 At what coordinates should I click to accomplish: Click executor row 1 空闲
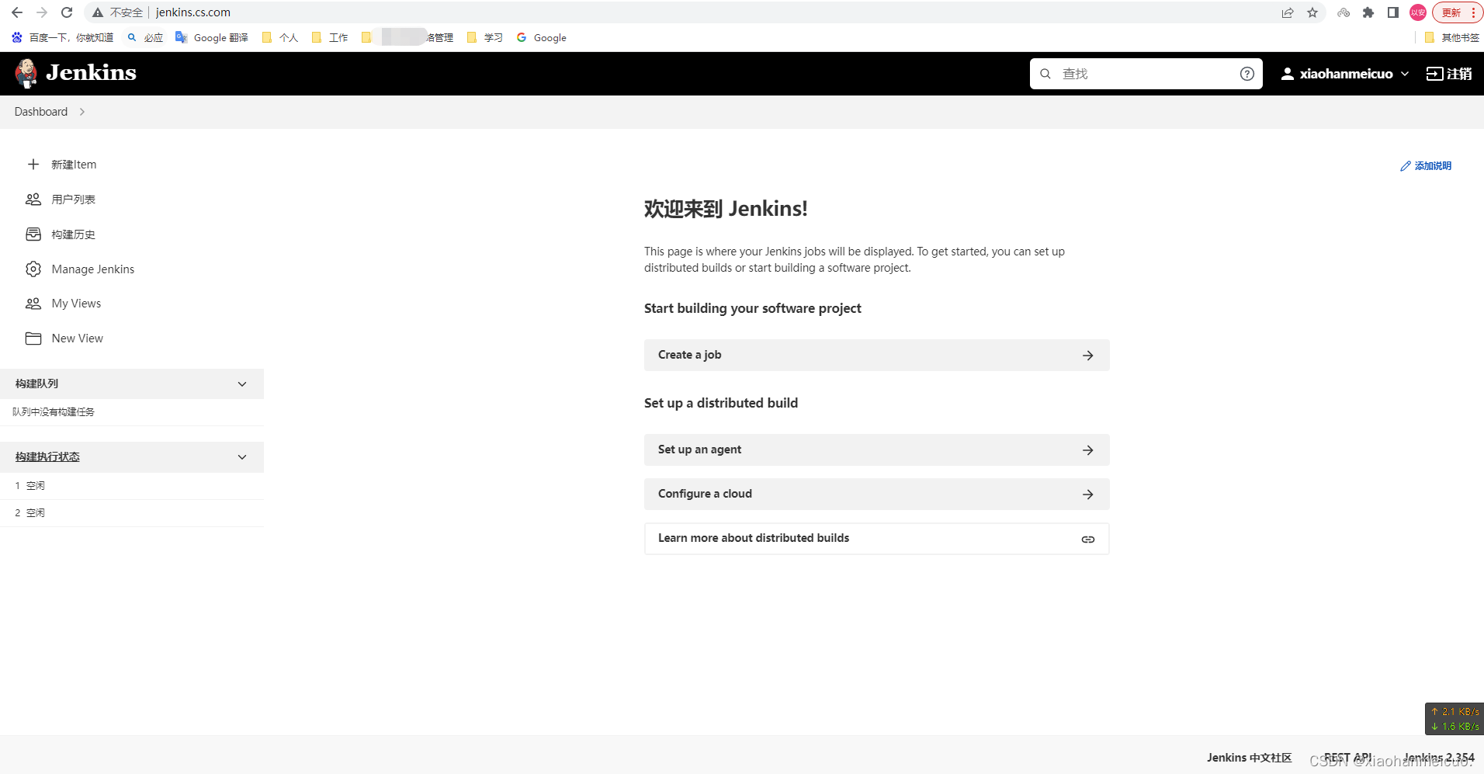(x=132, y=486)
